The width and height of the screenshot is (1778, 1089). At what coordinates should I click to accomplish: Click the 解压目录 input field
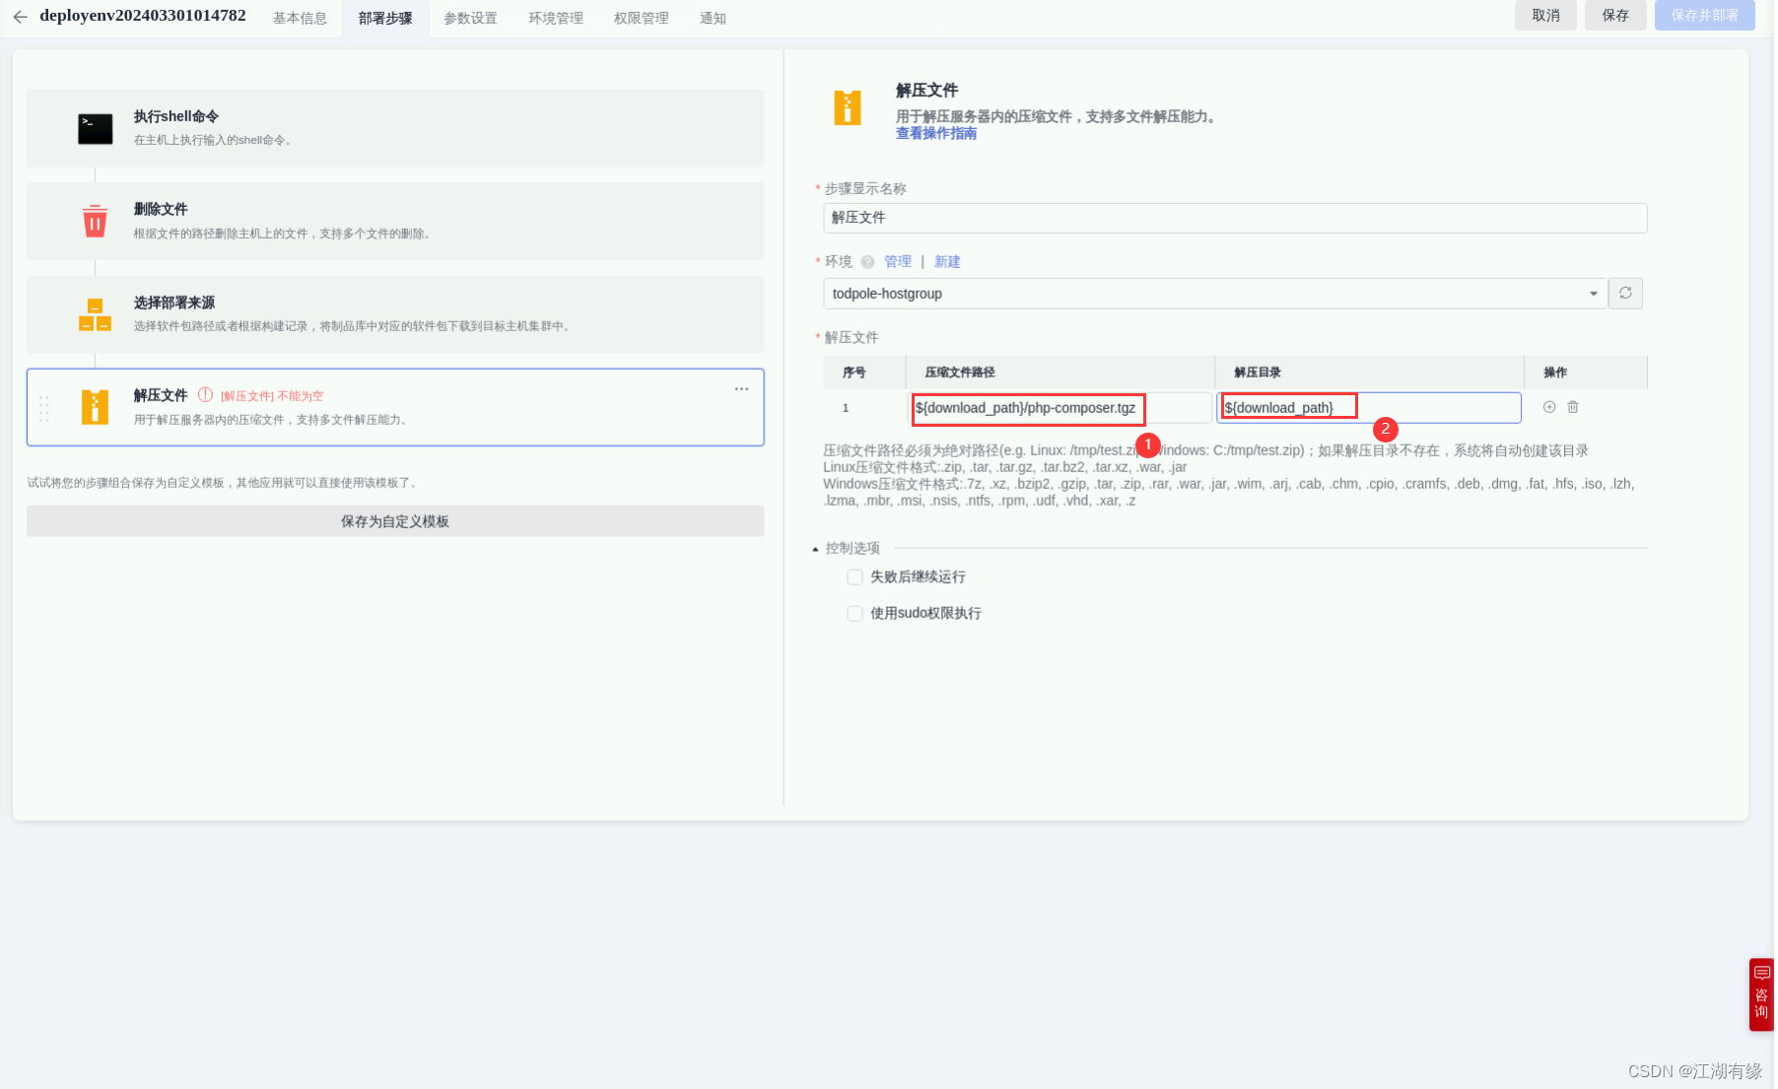(x=1369, y=408)
